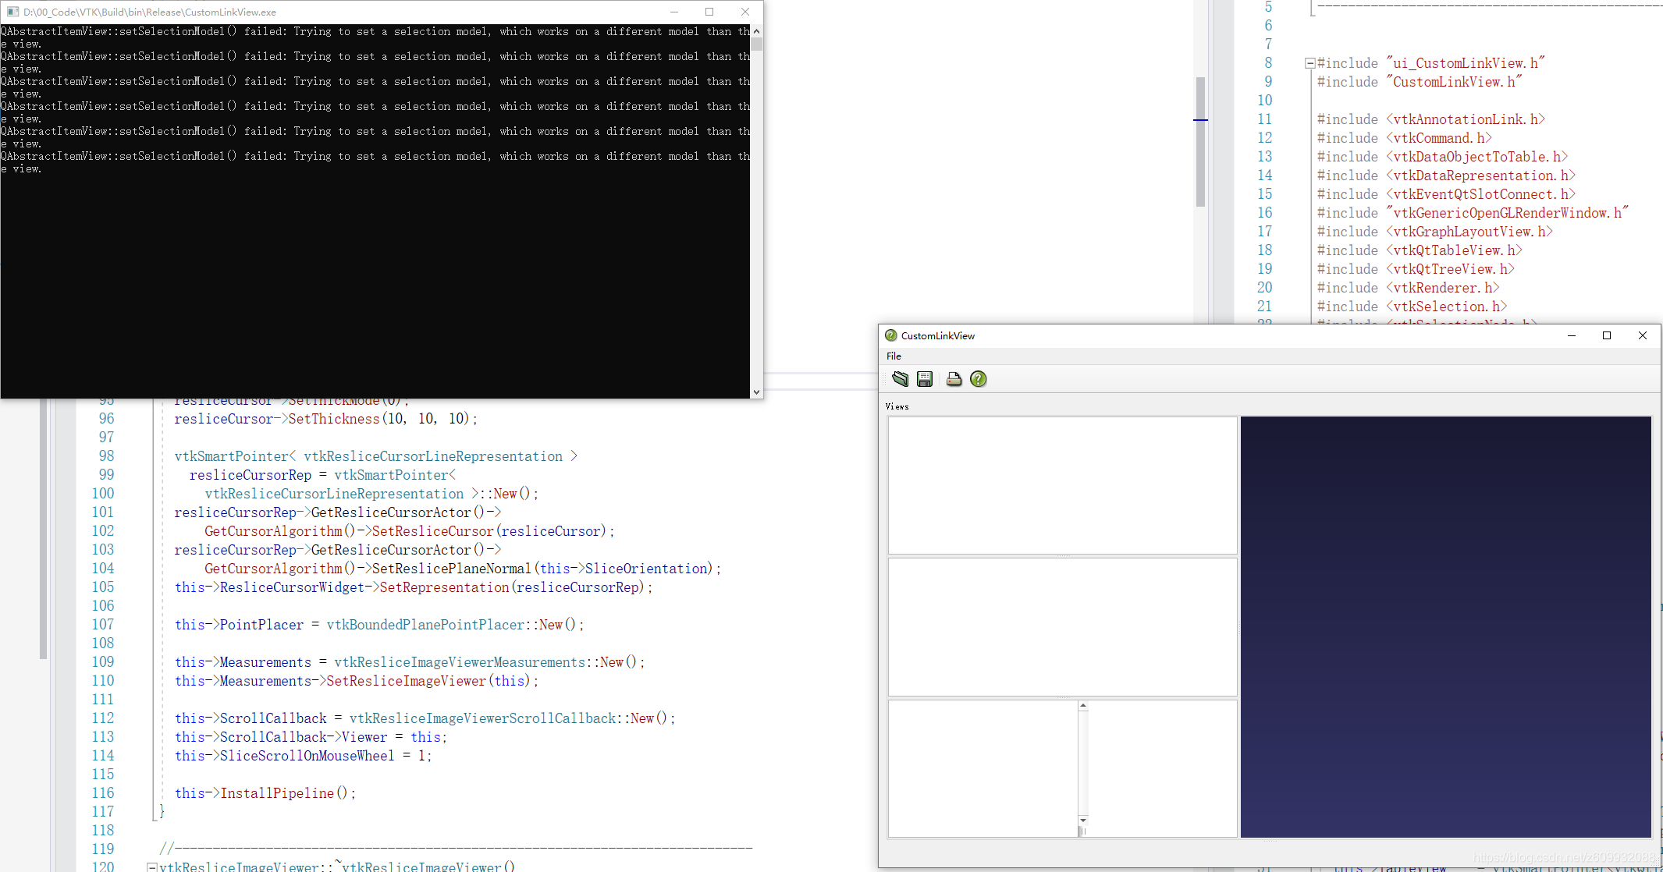This screenshot has height=872, width=1663.
Task: Click scroll-up arrow in bottom-left tree view
Action: click(x=1082, y=706)
